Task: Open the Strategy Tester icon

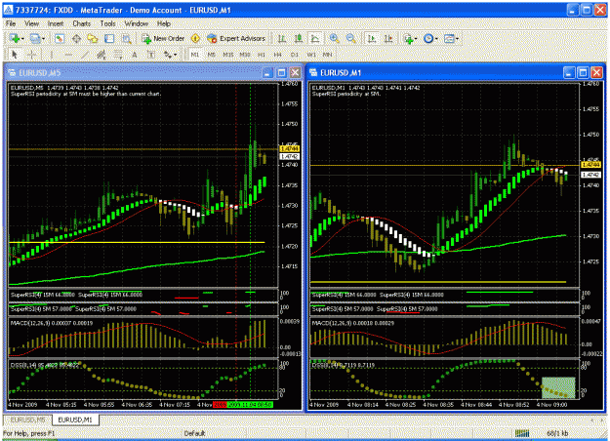Action: (127, 38)
